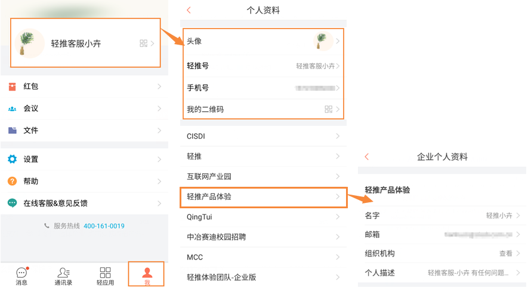
Task: Switch to the 消息 tab
Action: click(21, 276)
